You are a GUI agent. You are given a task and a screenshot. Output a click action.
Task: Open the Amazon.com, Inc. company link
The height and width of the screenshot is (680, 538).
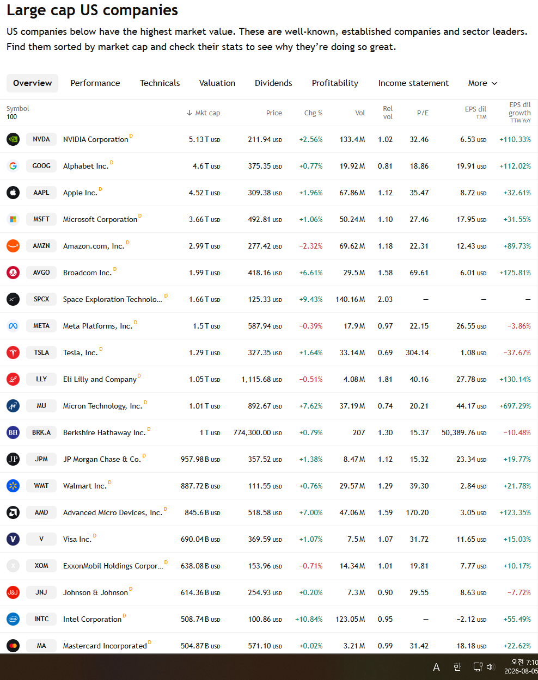click(94, 246)
